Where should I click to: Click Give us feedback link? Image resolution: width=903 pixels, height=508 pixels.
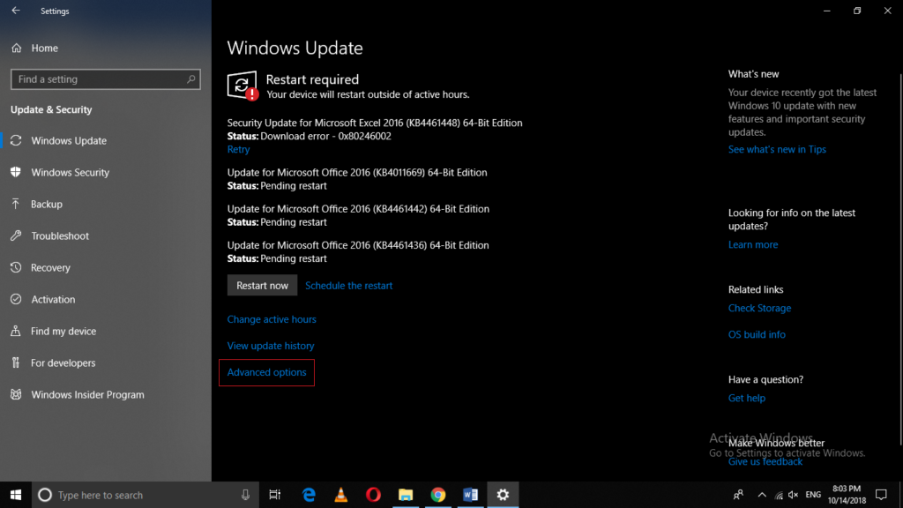765,461
